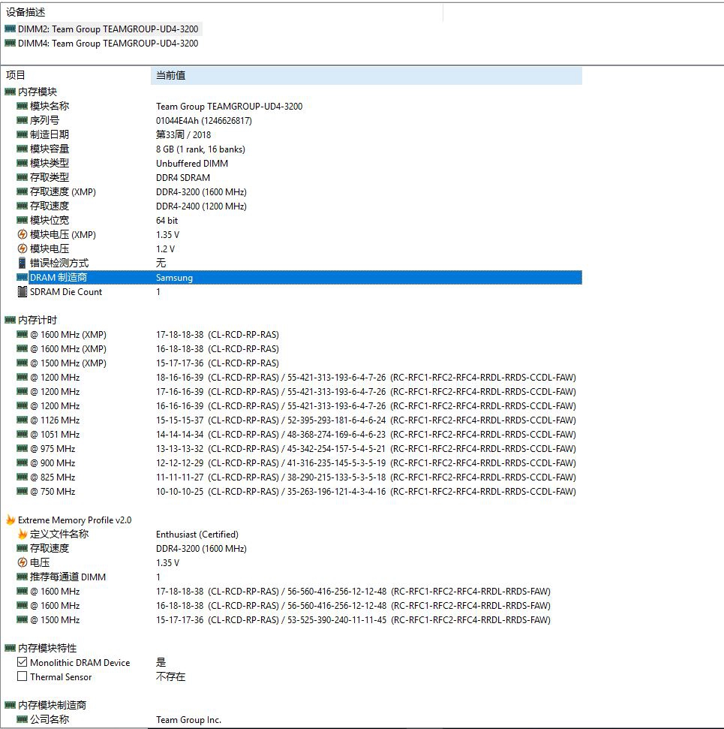Select the DIMM2 Team Group device entry

coord(108,29)
